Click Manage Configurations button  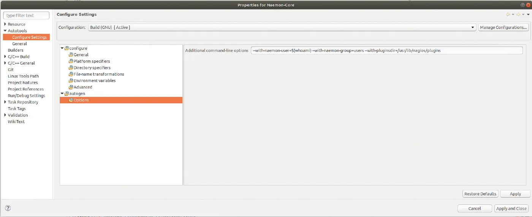pyautogui.click(x=503, y=27)
